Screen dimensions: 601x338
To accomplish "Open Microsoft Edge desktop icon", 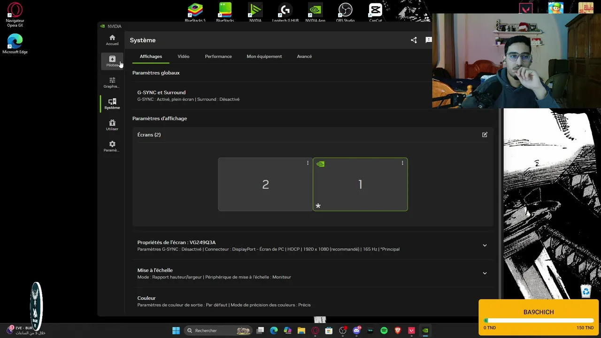I will coord(15,44).
